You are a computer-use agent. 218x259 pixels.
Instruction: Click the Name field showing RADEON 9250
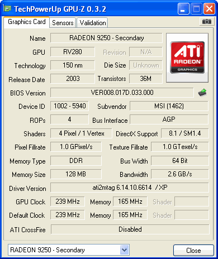pyautogui.click(x=106, y=38)
